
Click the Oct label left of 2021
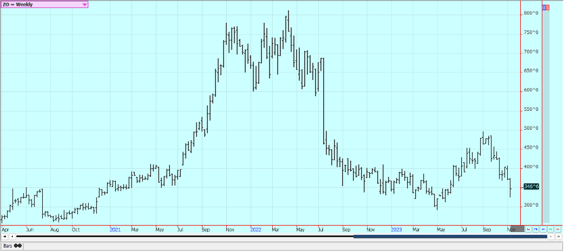tap(76, 229)
